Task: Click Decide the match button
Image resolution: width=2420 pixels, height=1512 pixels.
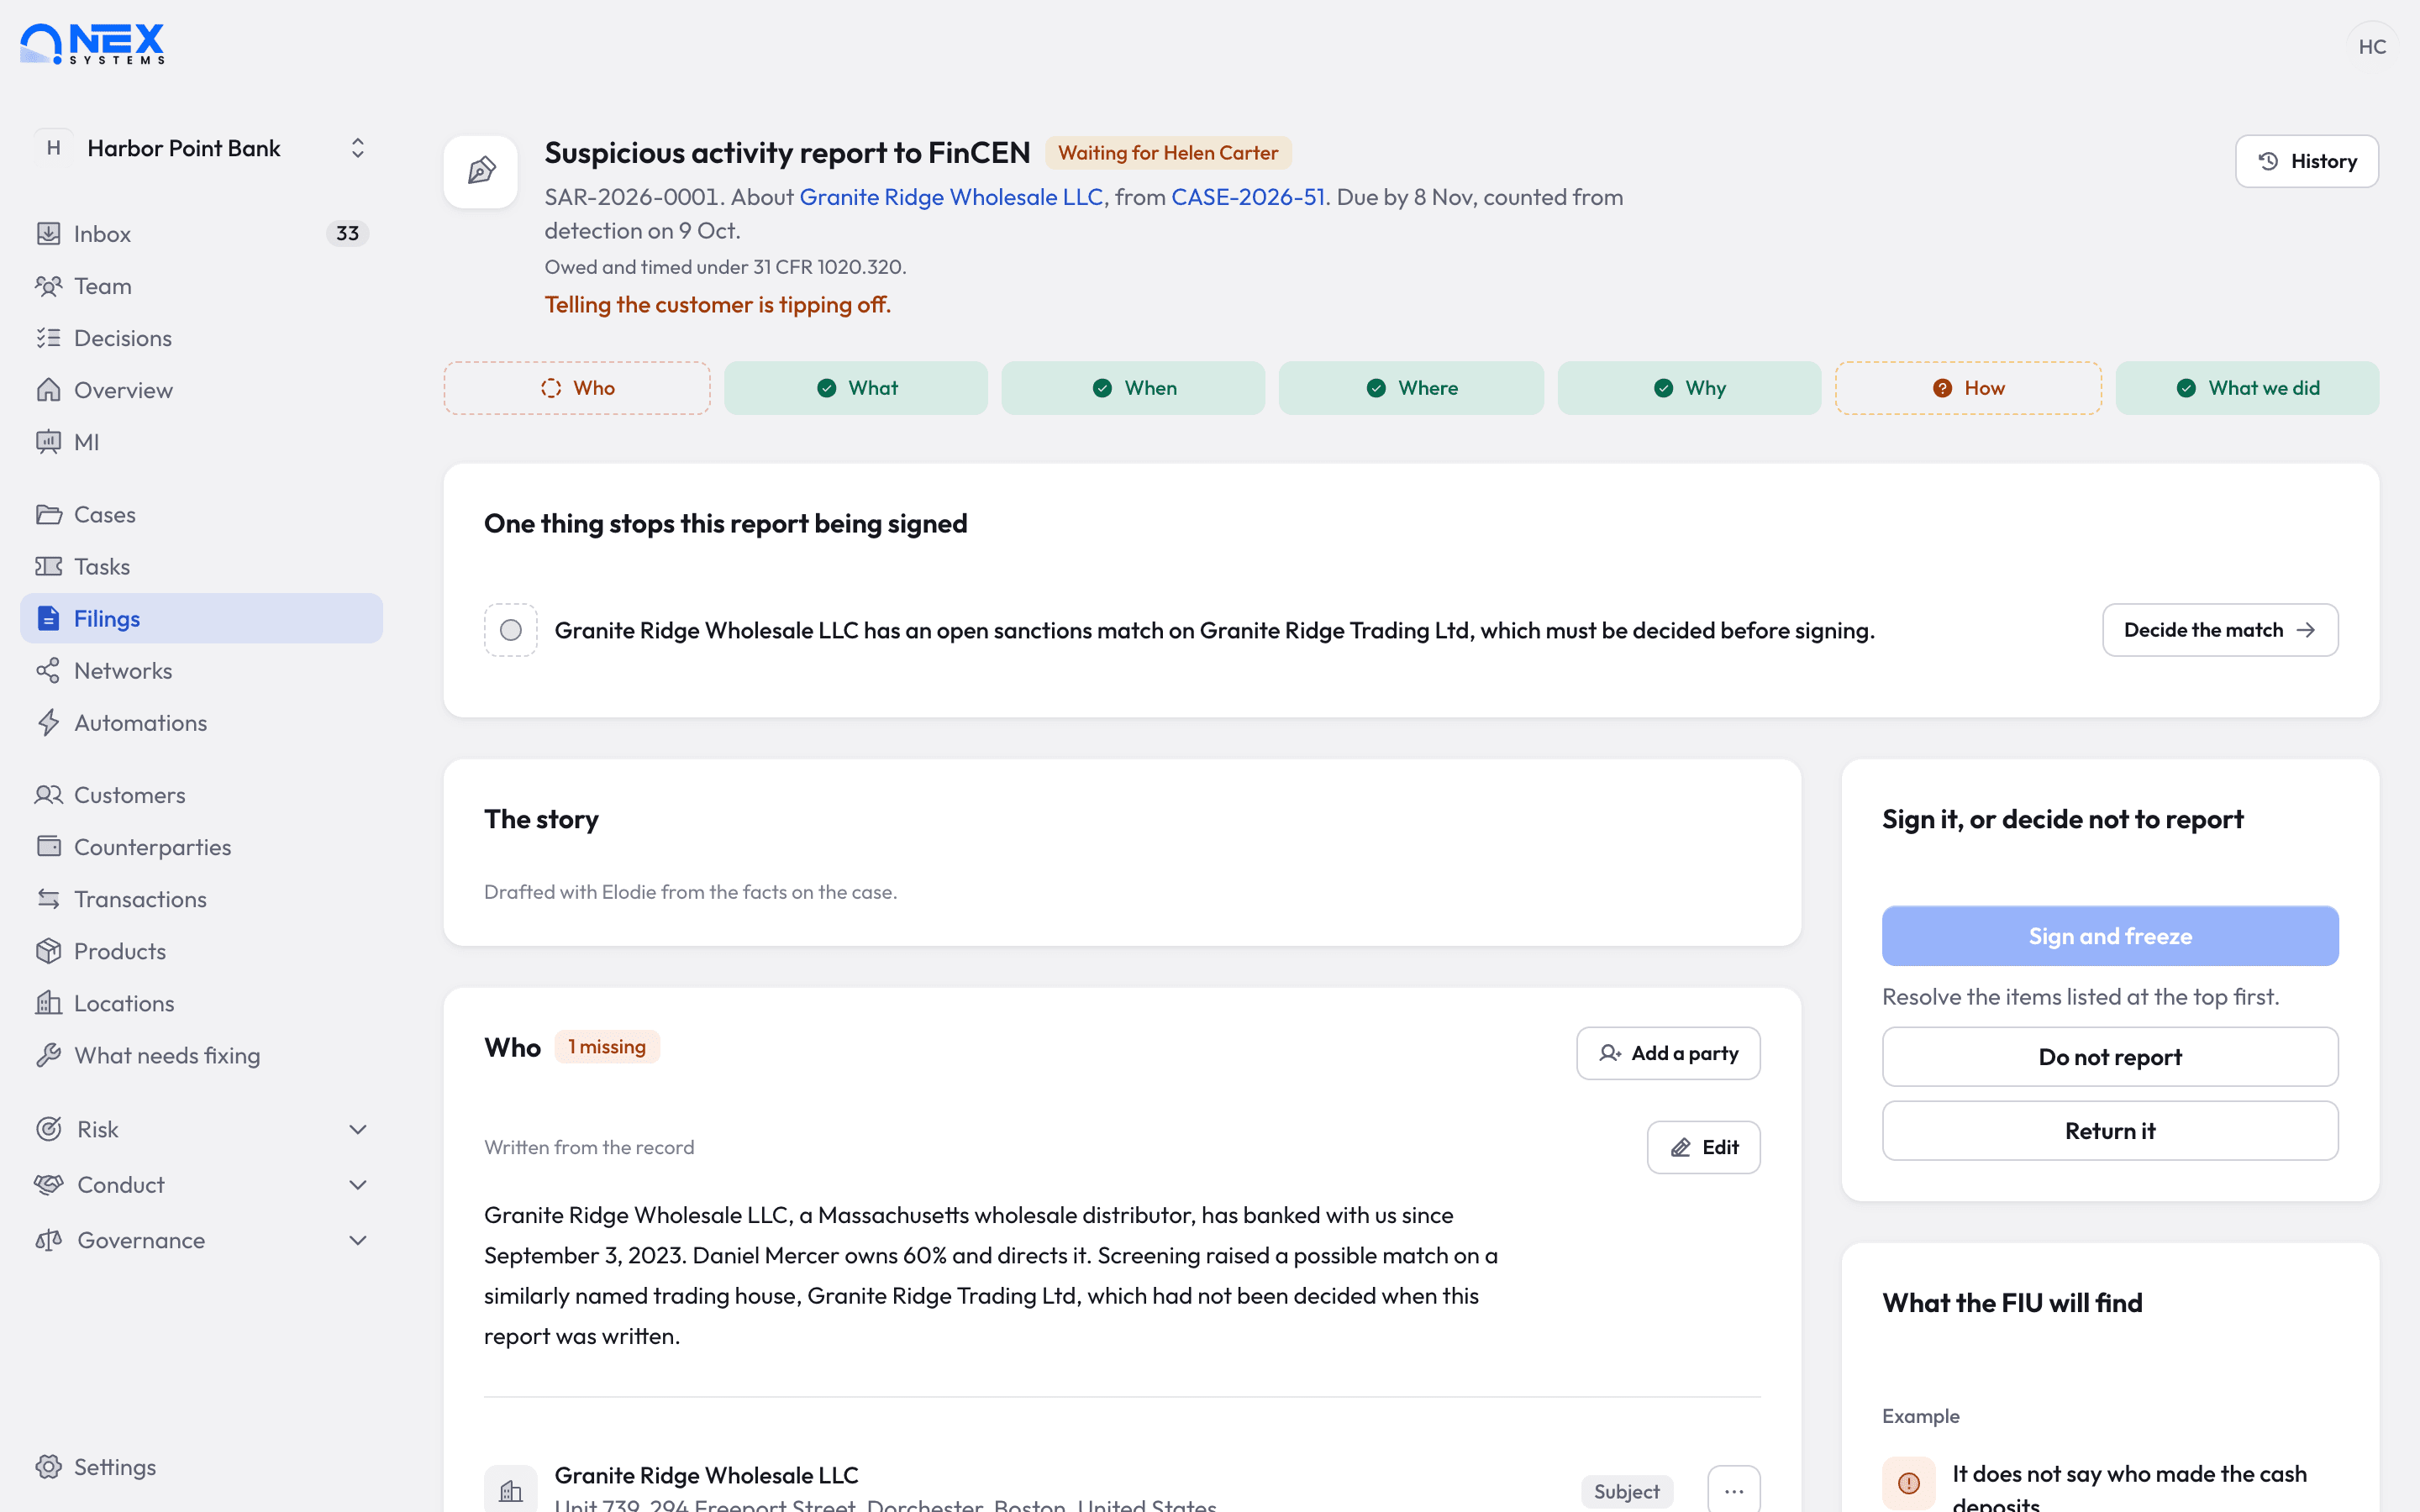Action: (x=2220, y=630)
